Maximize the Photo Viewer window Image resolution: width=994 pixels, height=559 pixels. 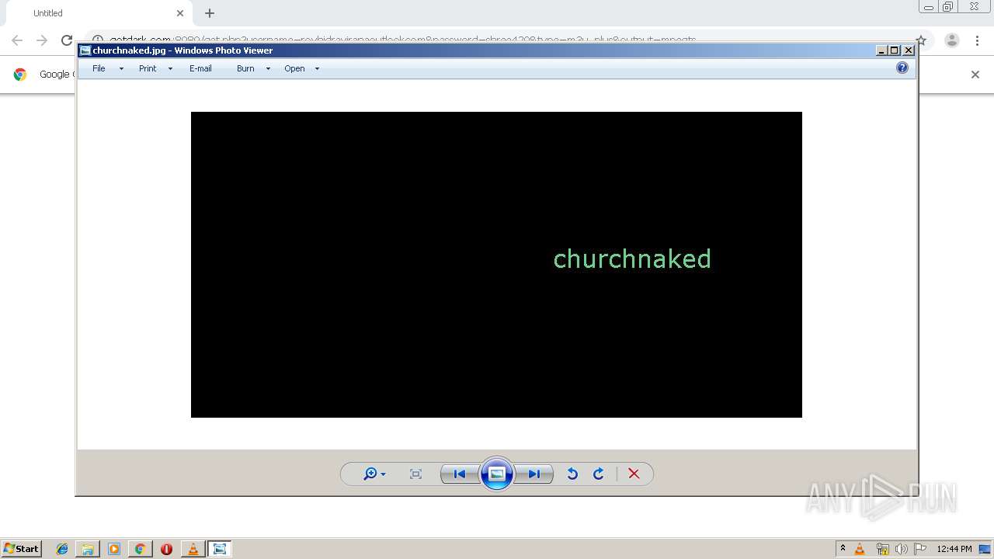point(895,50)
